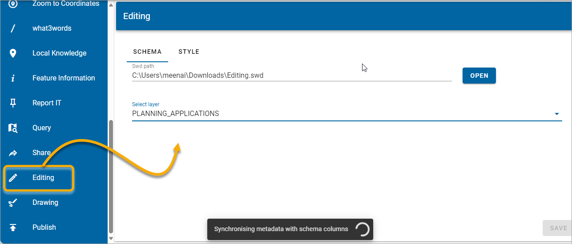Open the PLANNING_APPLICATIONS layer combo box
The height and width of the screenshot is (244, 572).
click(347, 113)
